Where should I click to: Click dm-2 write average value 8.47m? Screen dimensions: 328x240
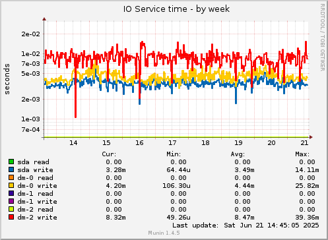(x=244, y=218)
